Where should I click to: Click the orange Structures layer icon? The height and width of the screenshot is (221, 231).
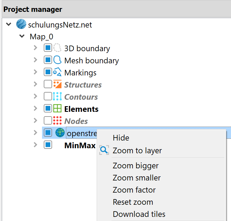(57, 84)
